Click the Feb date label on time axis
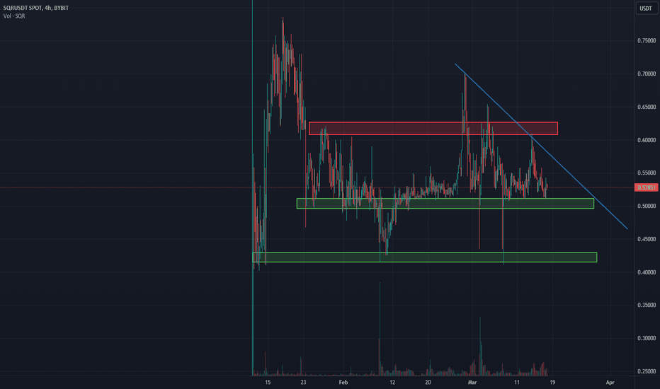The height and width of the screenshot is (389, 660). click(343, 382)
